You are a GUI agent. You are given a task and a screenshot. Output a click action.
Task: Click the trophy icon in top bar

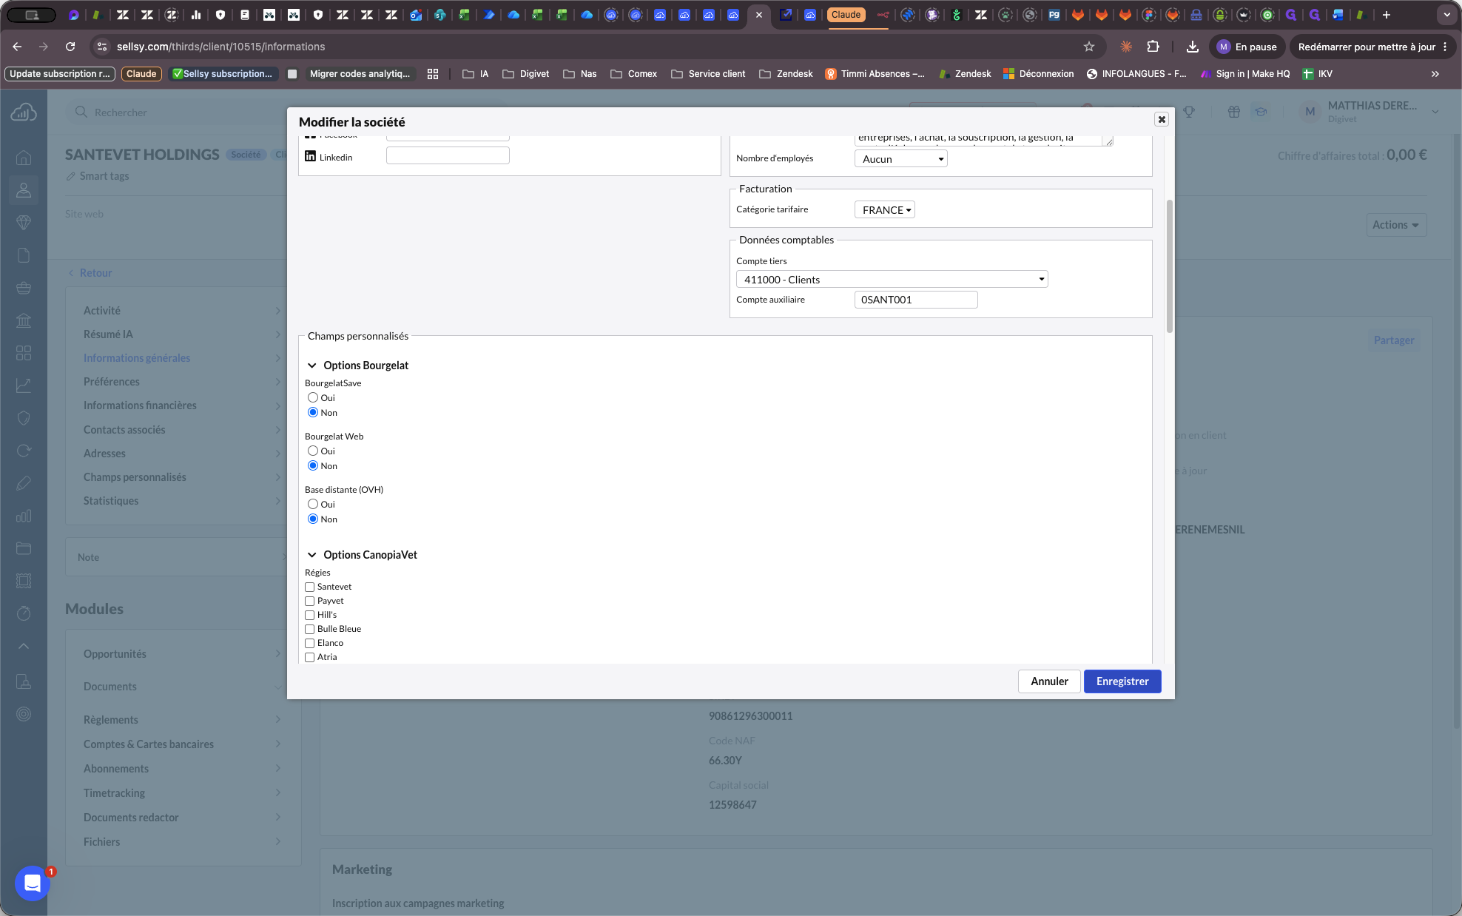(x=1189, y=112)
